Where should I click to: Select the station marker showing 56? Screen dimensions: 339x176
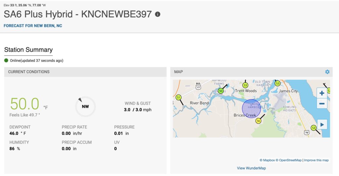click(x=259, y=121)
